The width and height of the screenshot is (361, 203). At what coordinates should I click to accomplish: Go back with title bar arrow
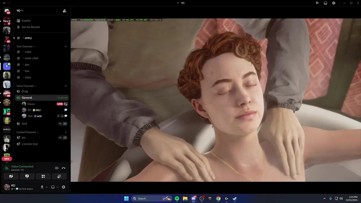tap(4, 3)
